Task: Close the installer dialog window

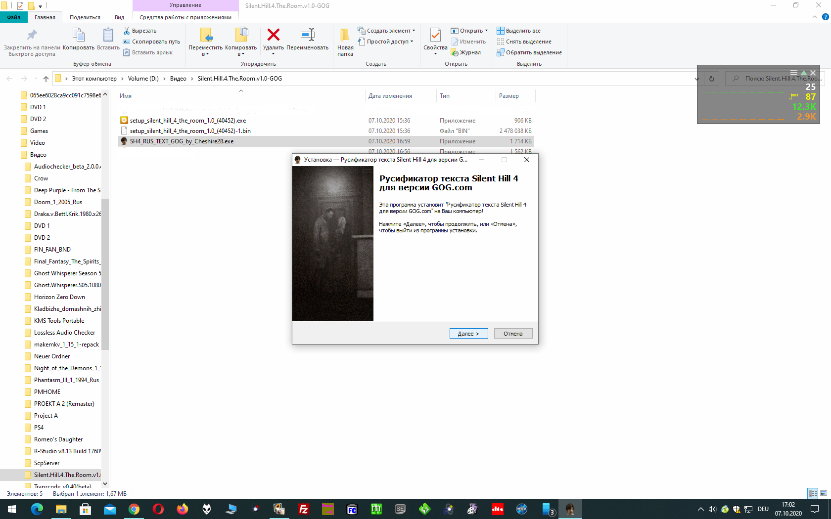Action: pyautogui.click(x=527, y=160)
